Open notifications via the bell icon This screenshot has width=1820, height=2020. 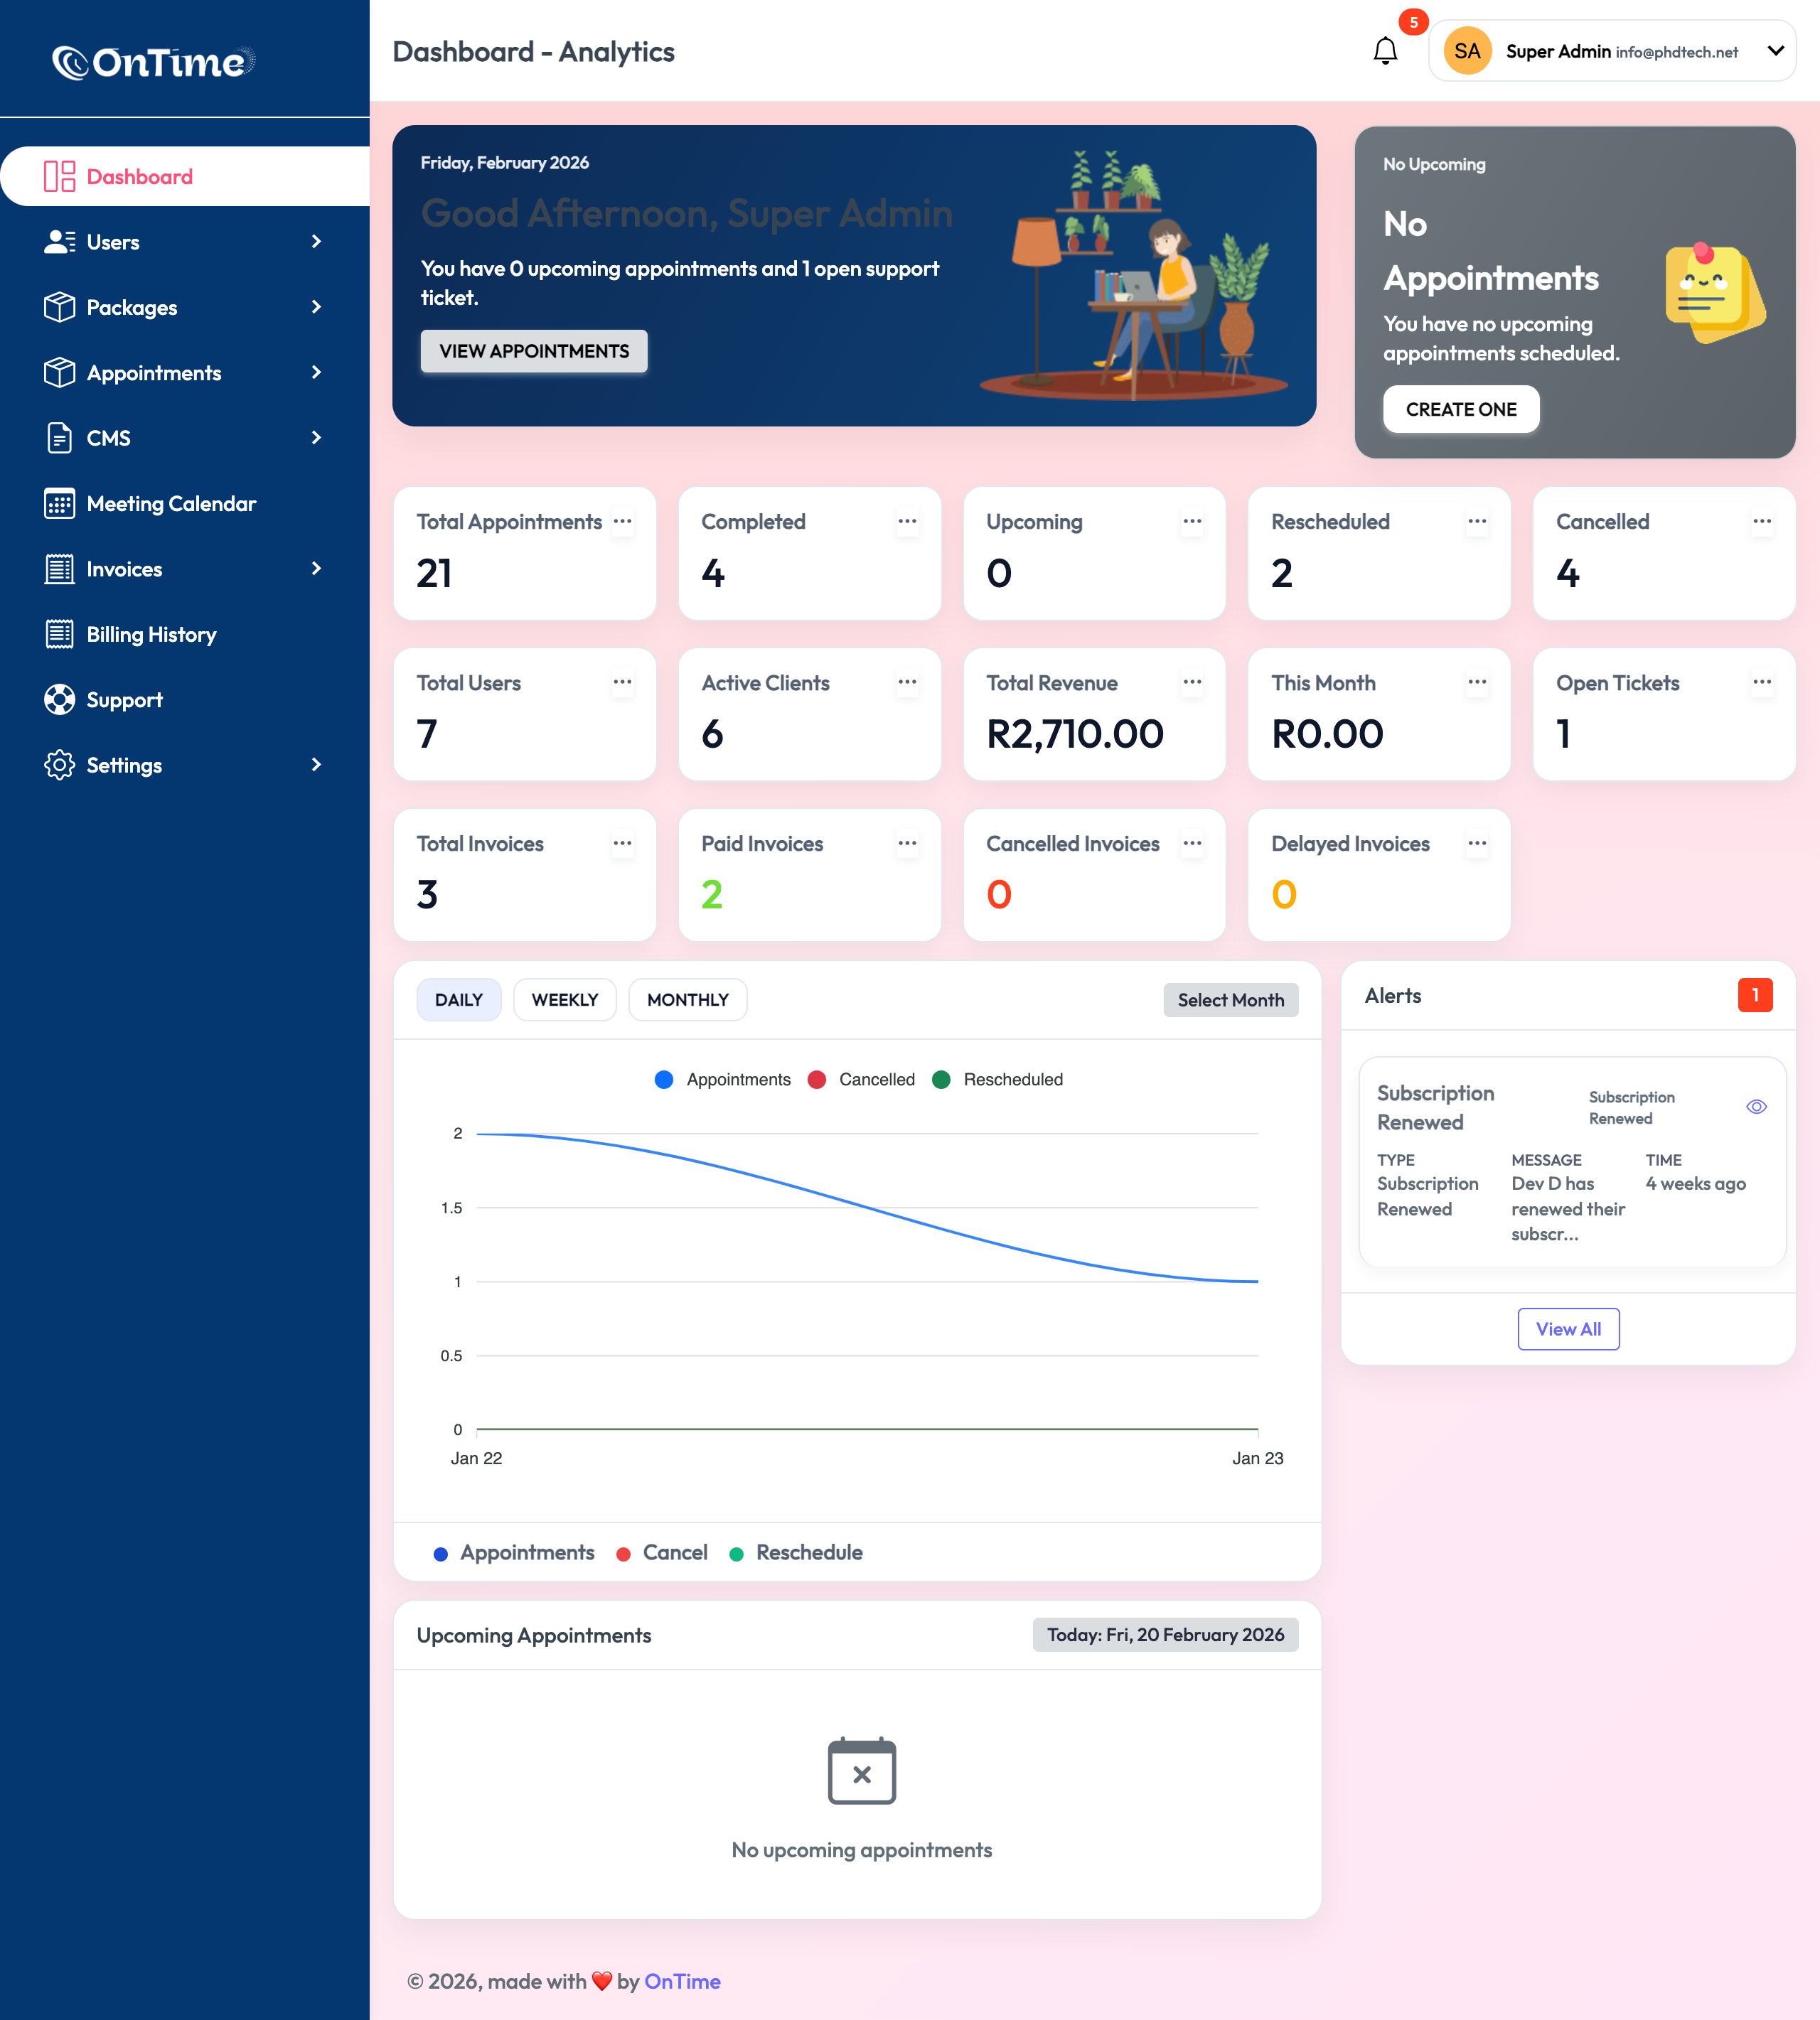click(x=1385, y=51)
